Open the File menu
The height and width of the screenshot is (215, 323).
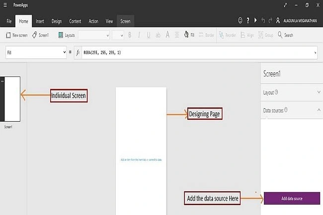[9, 21]
